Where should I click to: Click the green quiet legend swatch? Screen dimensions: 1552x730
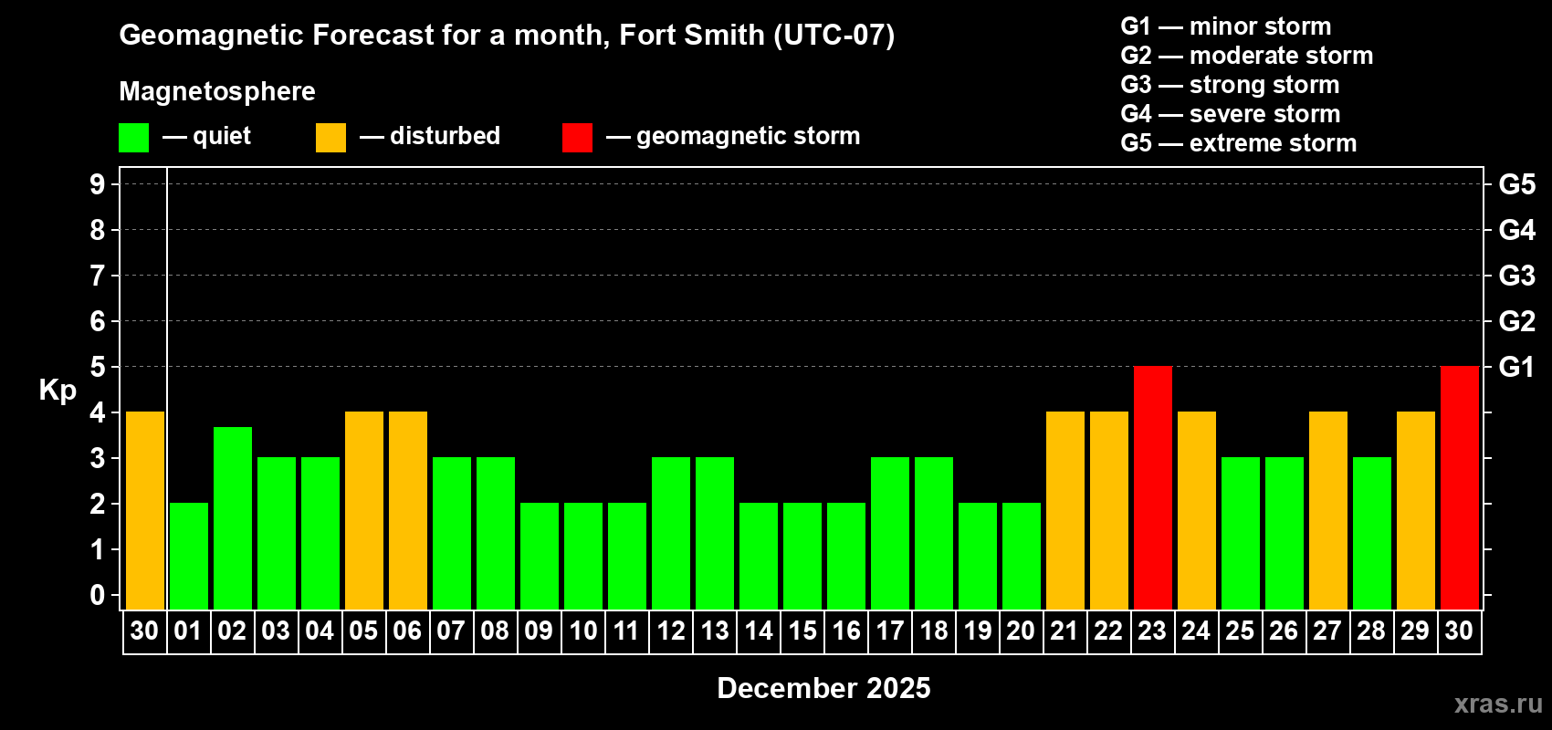(x=133, y=138)
